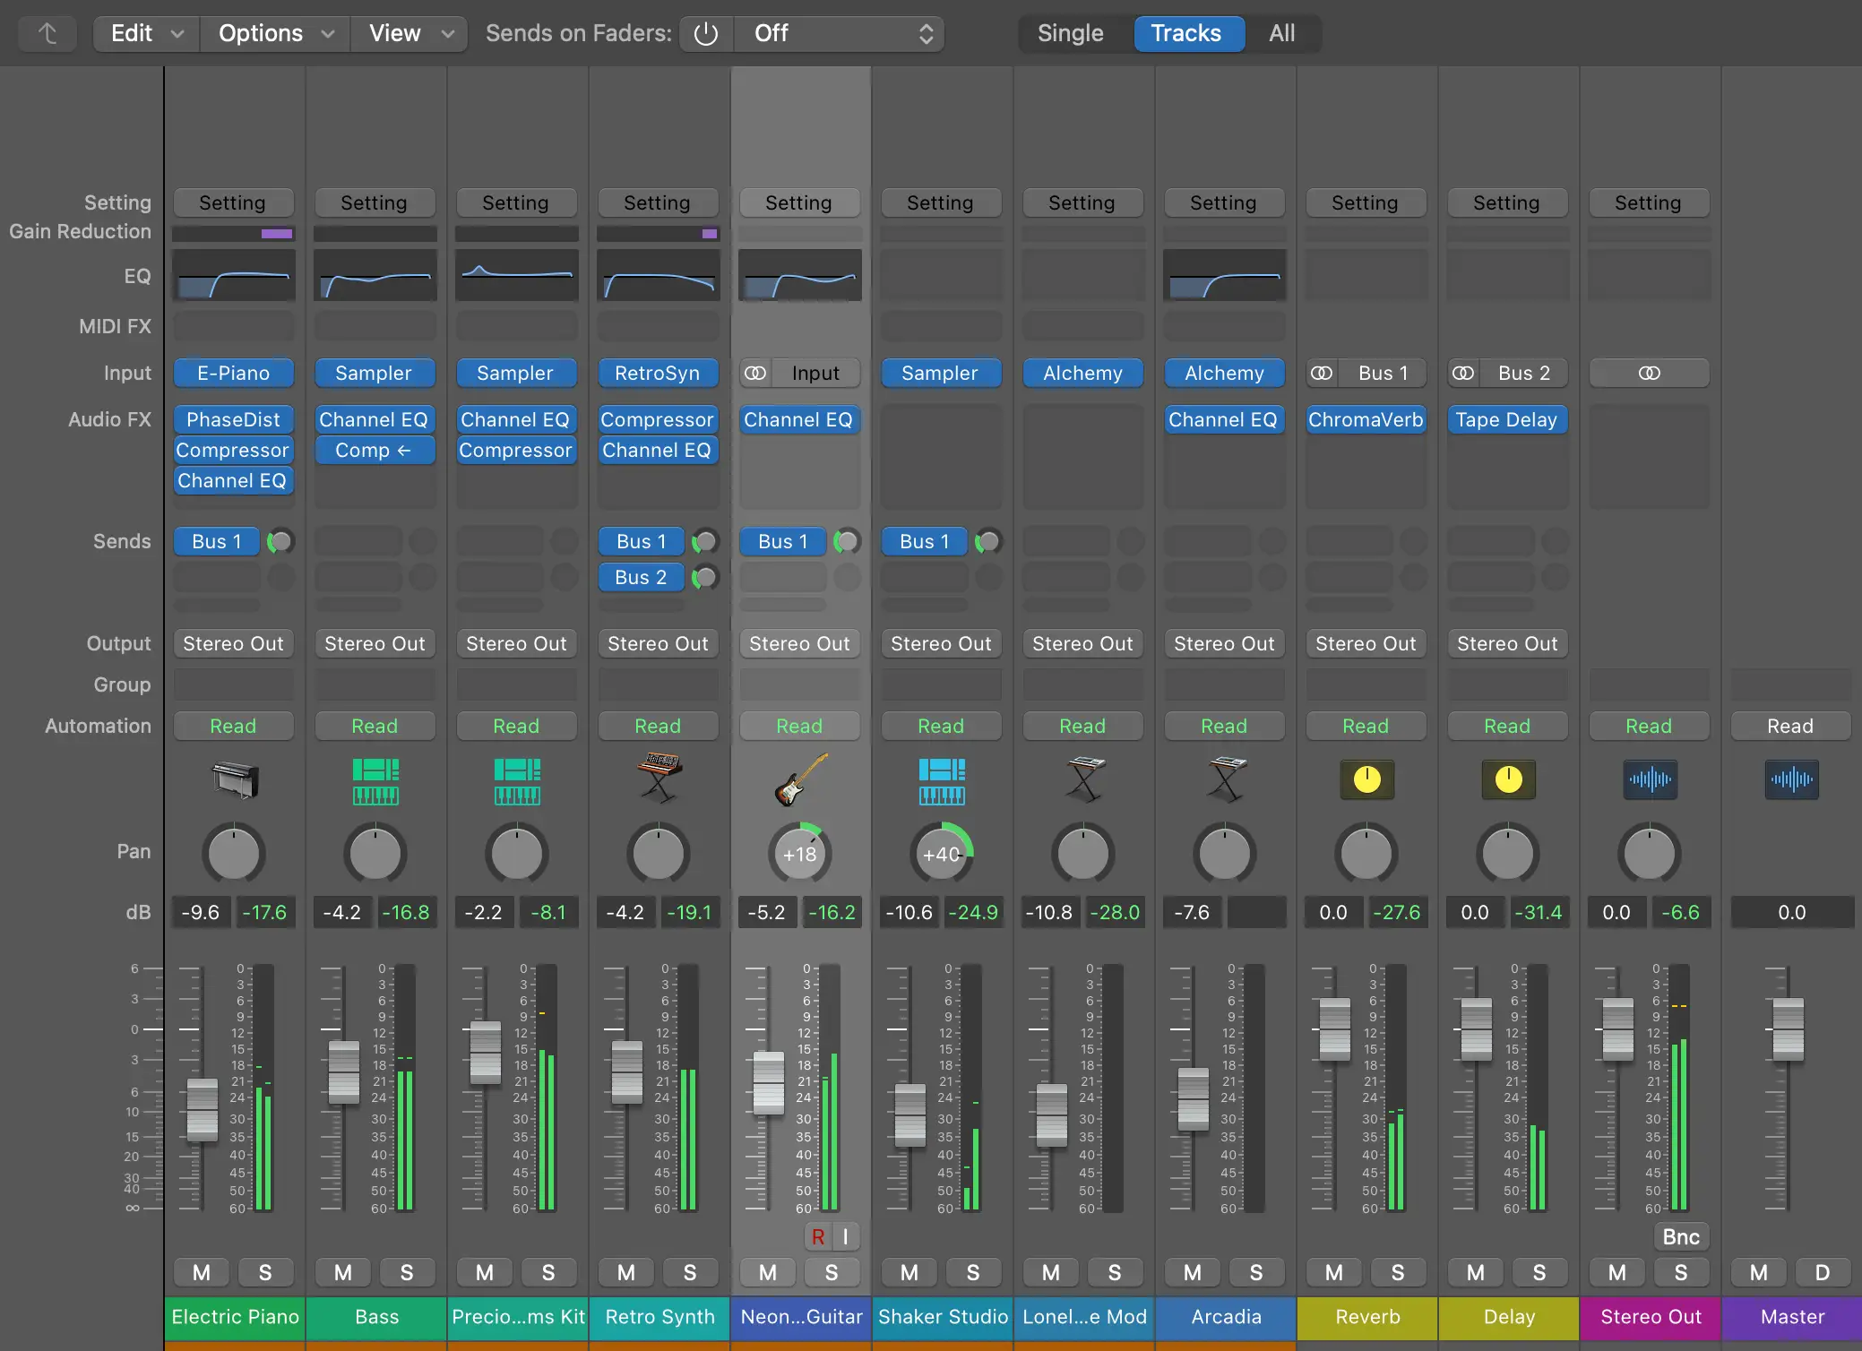Select the Master channel name
The height and width of the screenshot is (1351, 1862).
click(x=1792, y=1317)
